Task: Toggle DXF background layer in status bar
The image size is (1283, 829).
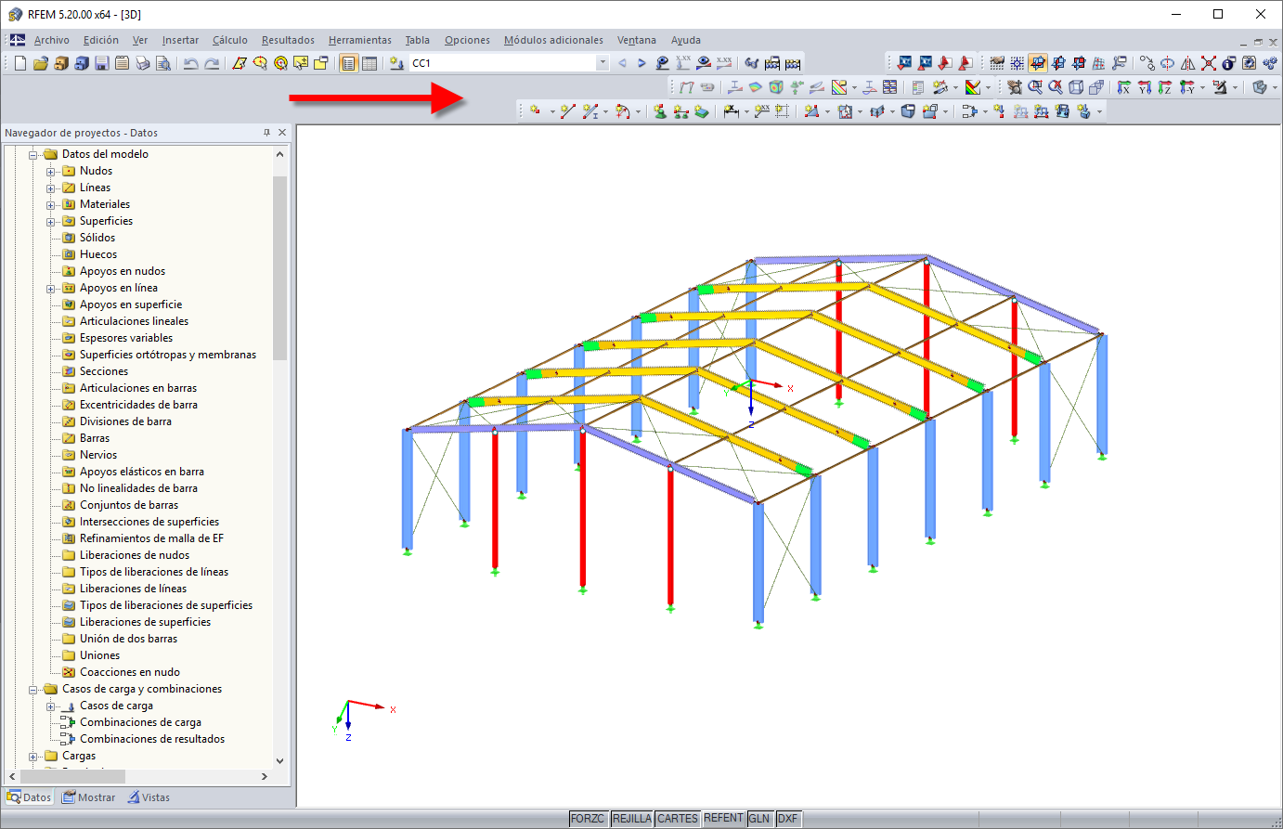Action: (x=787, y=819)
